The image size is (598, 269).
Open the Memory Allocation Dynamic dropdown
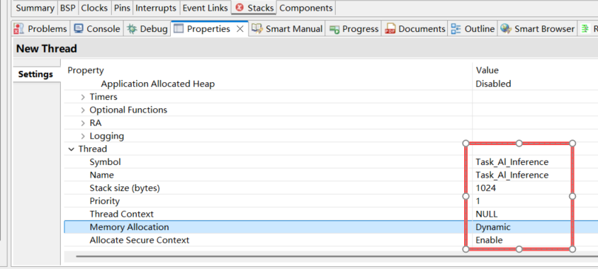coord(492,227)
